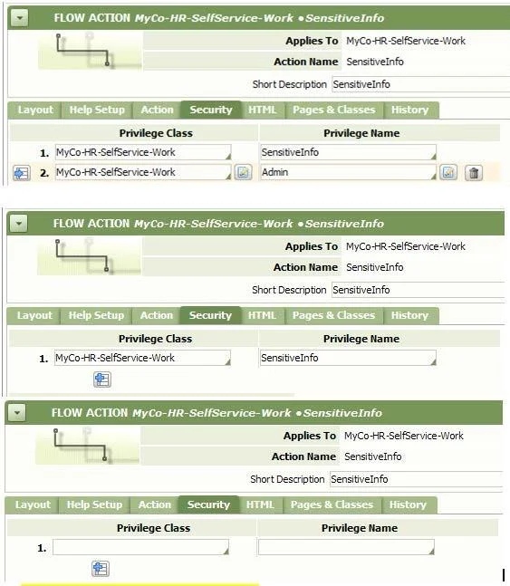Click the Short Description field in the top form
The height and width of the screenshot is (586, 510).
coord(420,84)
